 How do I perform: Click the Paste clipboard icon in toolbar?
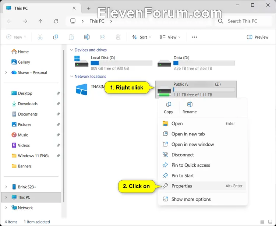71,37
